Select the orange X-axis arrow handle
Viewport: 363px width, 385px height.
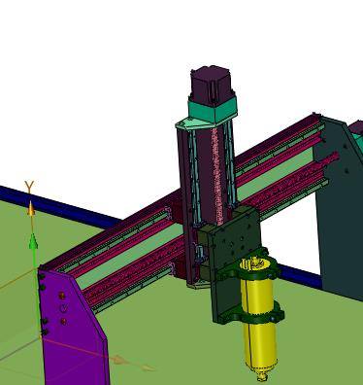coord(121,360)
